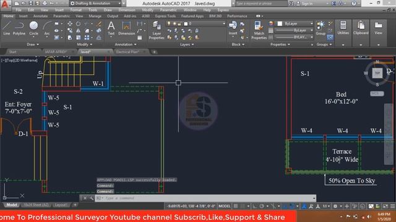This screenshot has height=222, width=396.
Task: Toggle ortho mode in status bar
Action: [255, 206]
